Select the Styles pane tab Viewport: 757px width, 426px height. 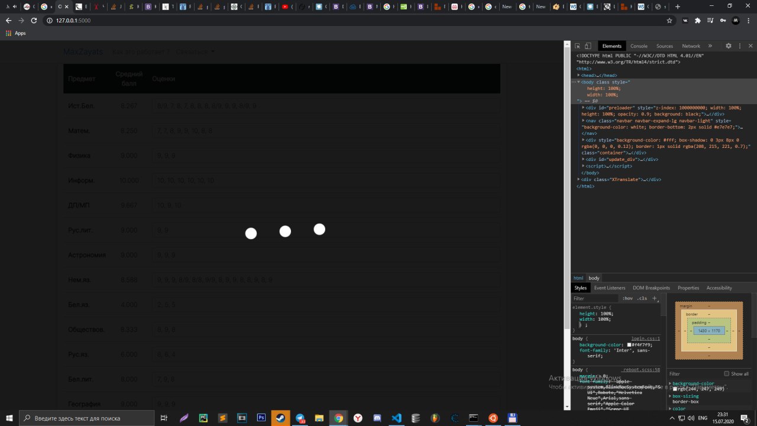pyautogui.click(x=580, y=288)
